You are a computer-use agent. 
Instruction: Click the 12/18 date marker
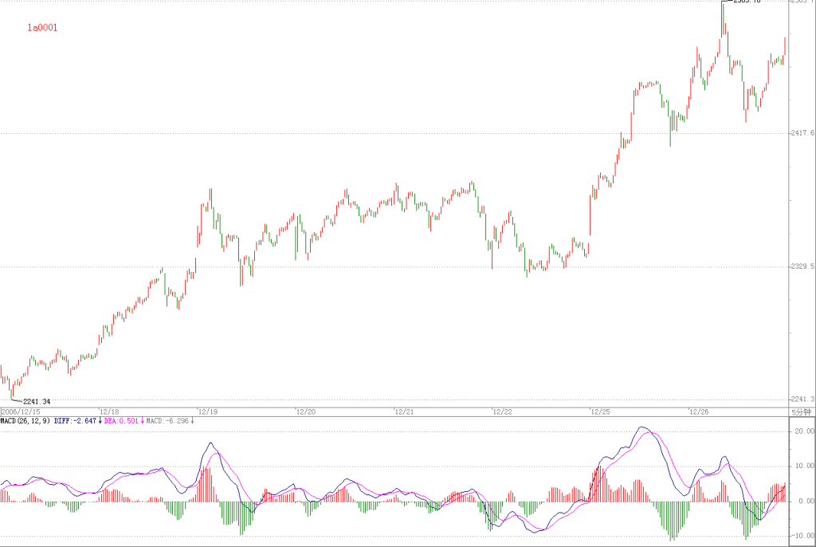click(109, 411)
